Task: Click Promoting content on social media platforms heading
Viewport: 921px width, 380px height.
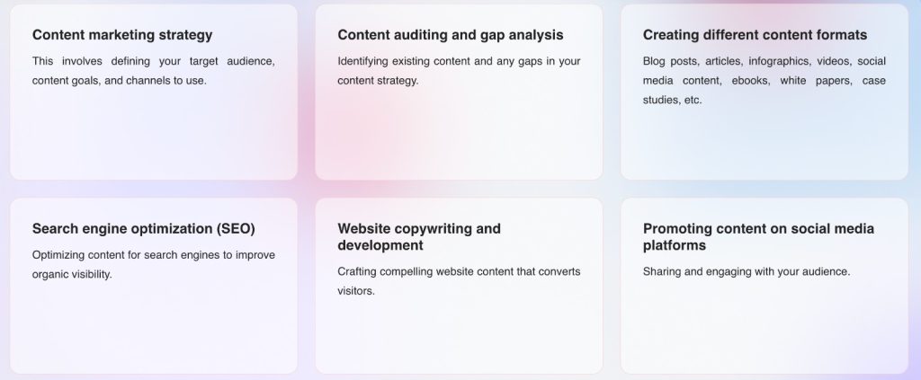Action: tap(758, 237)
